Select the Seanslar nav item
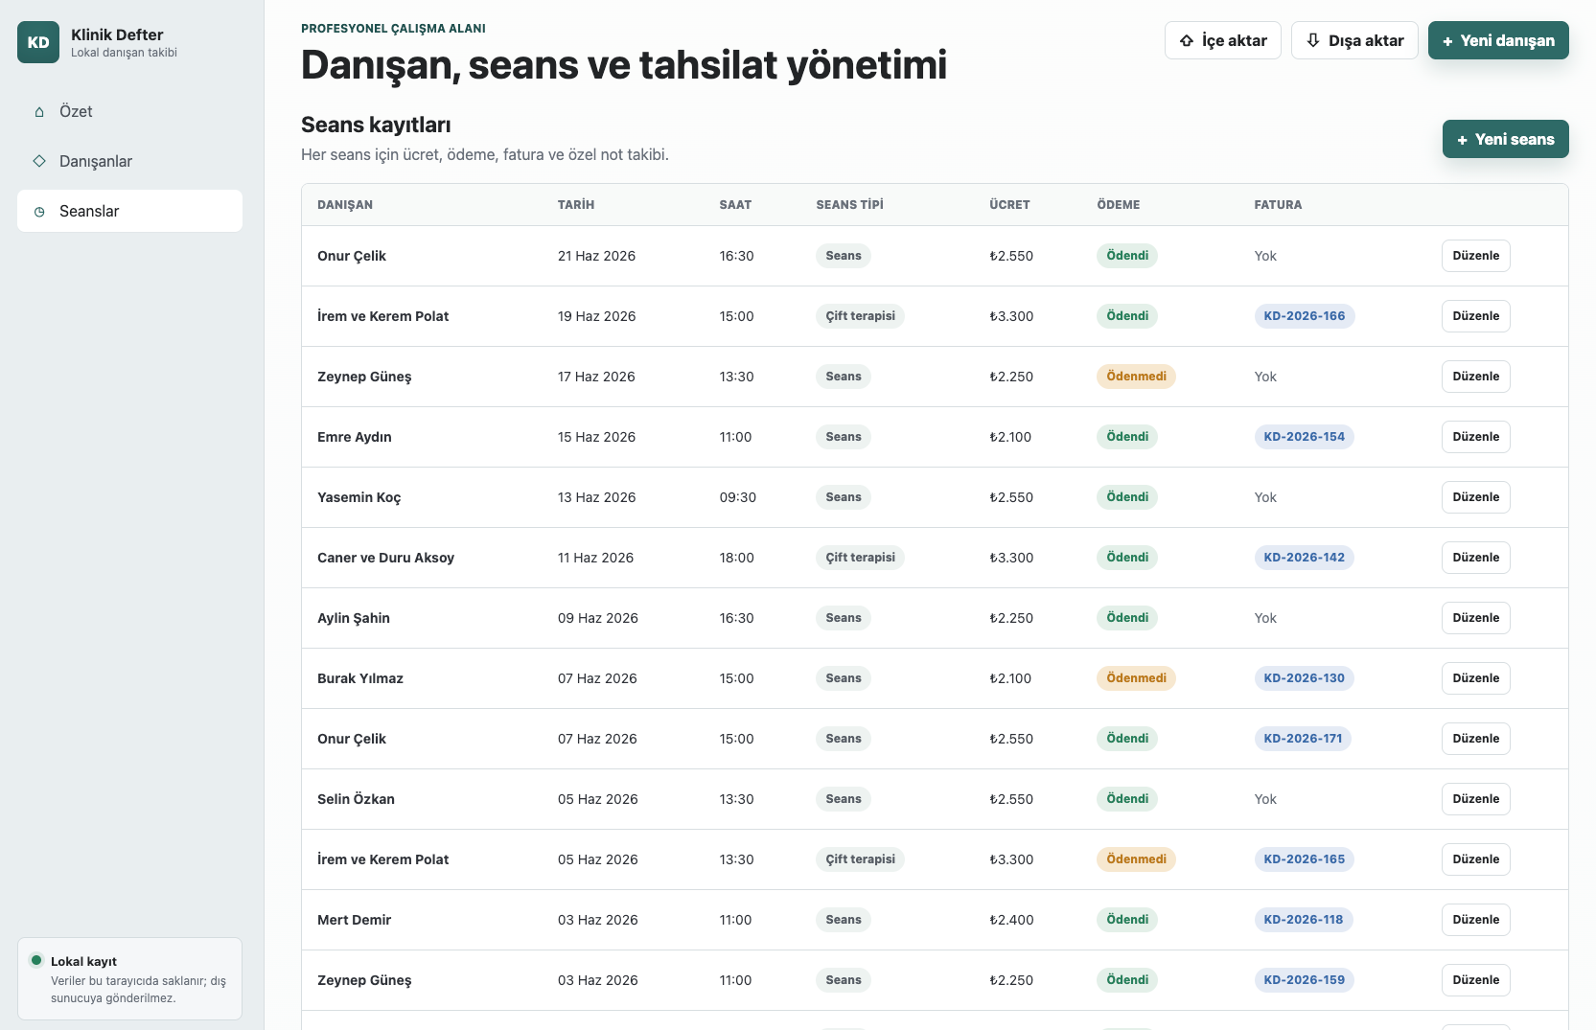The height and width of the screenshot is (1030, 1596). 129,211
